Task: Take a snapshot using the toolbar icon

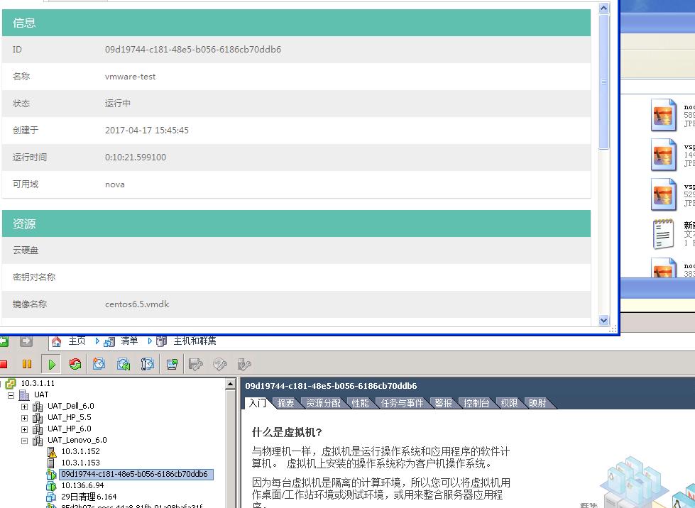Action: 99,365
